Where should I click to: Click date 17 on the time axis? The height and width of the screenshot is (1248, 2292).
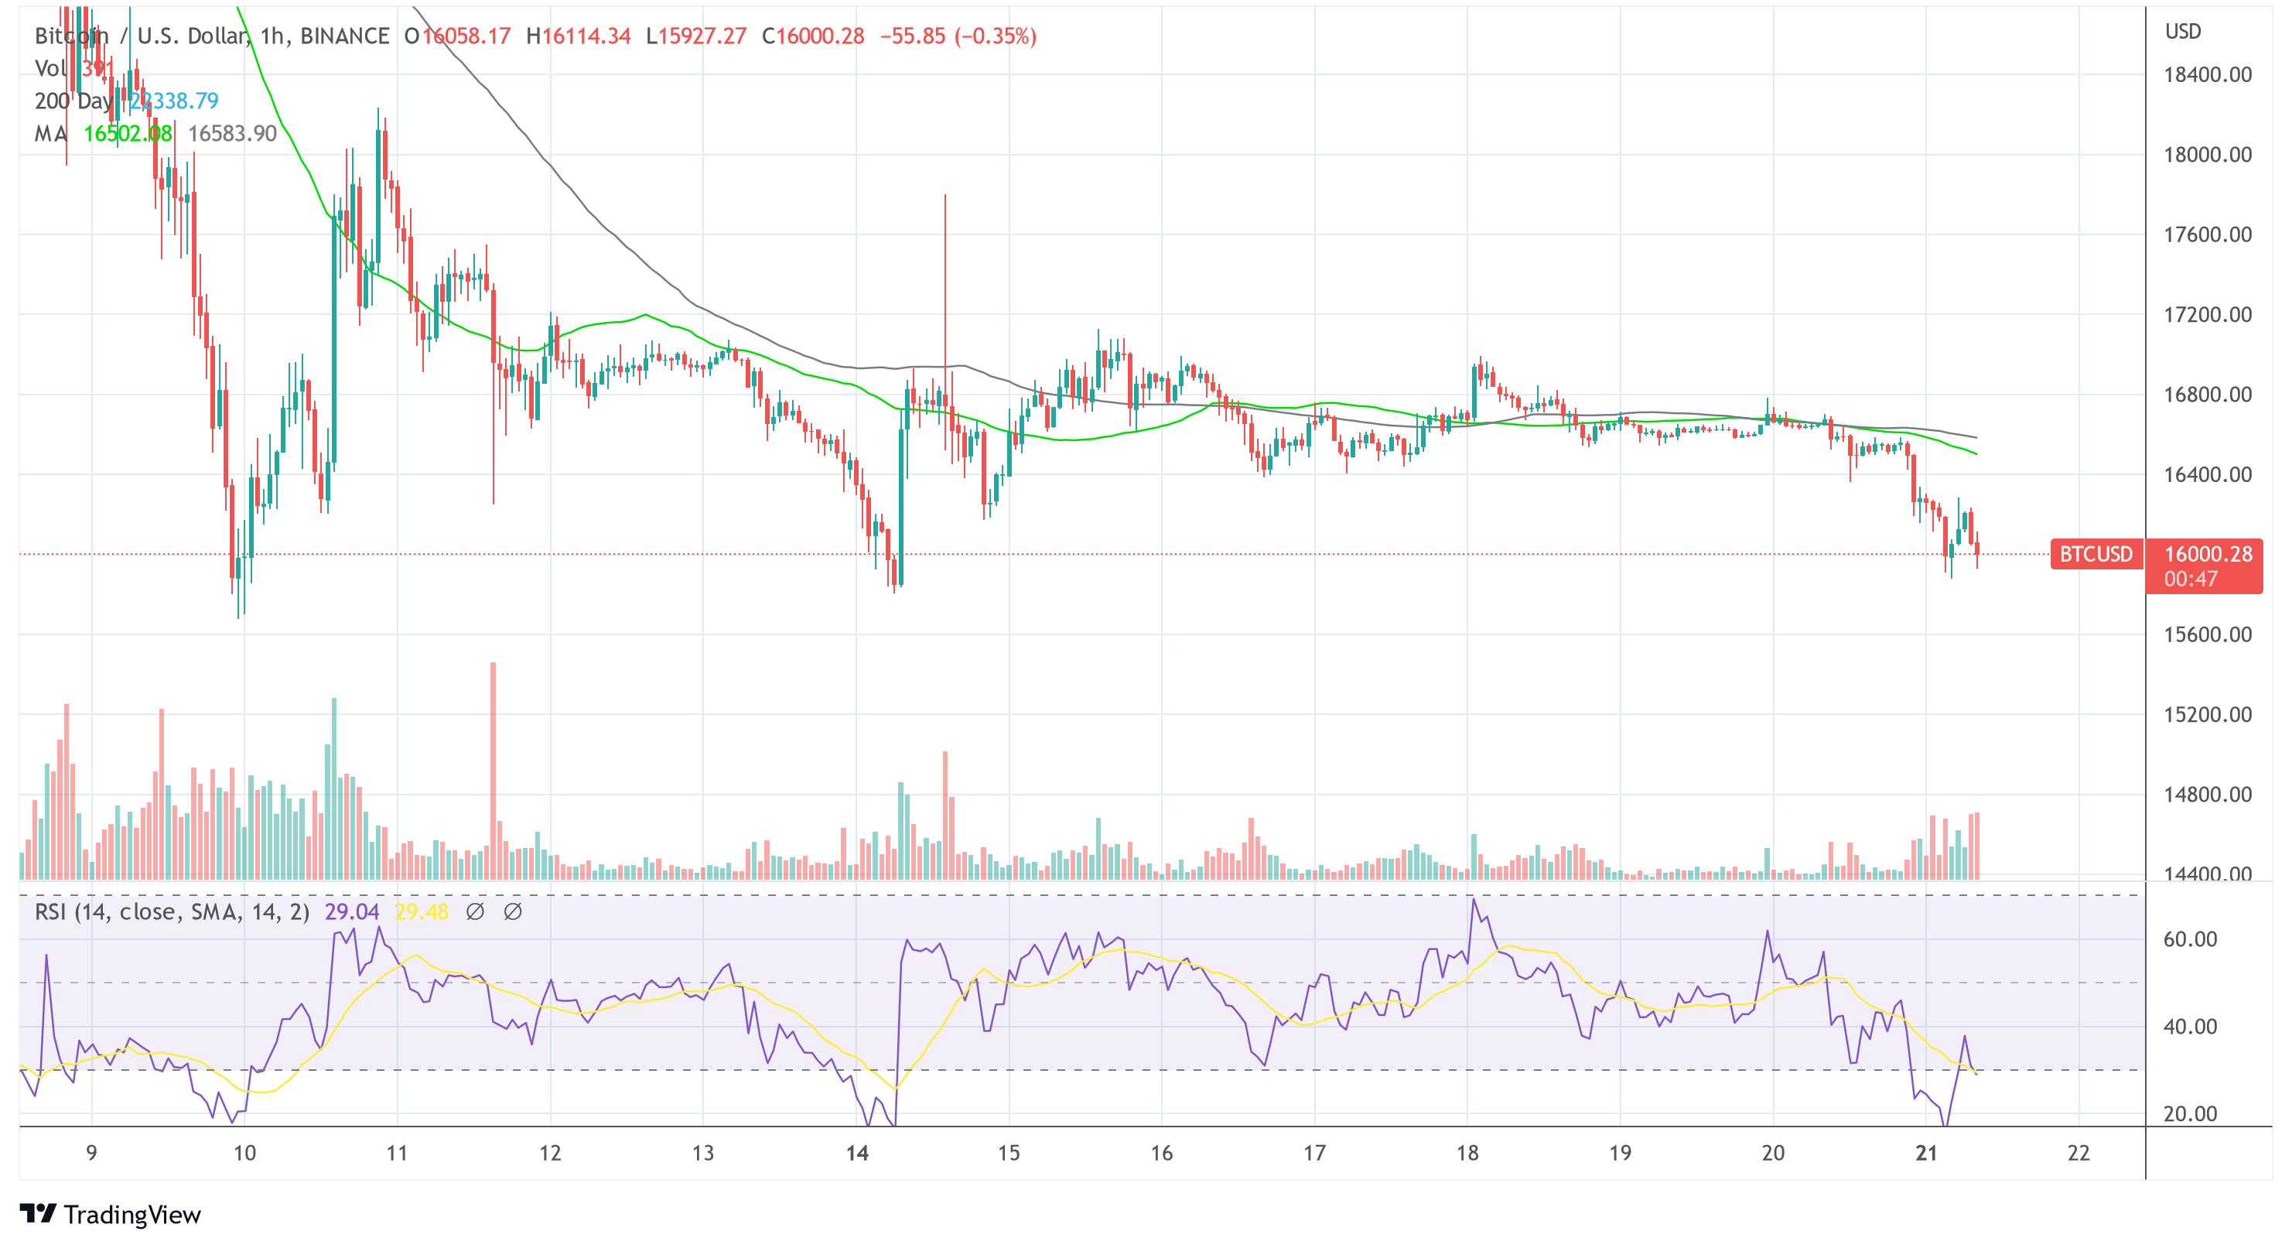pos(1314,1153)
